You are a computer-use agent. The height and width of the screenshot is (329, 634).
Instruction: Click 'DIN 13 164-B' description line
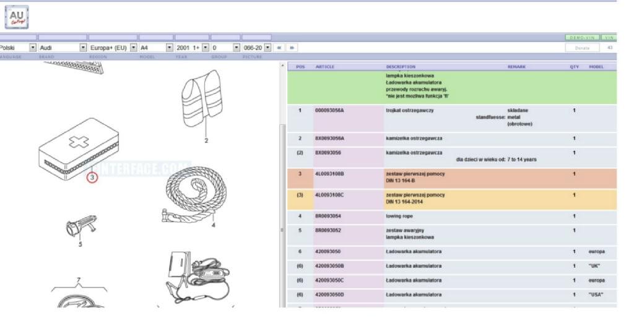pyautogui.click(x=401, y=181)
